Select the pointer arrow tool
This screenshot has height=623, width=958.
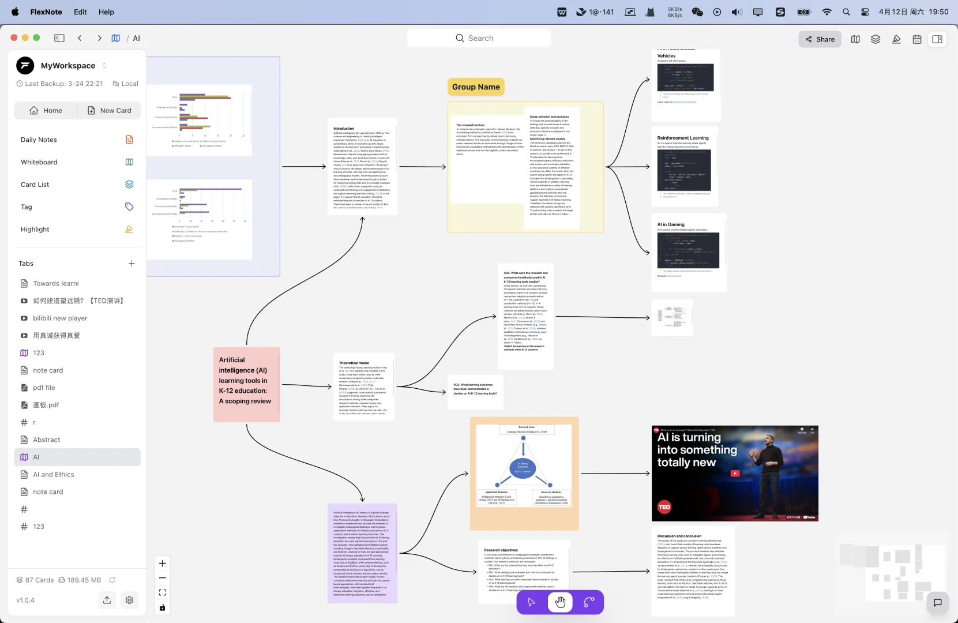tap(531, 602)
